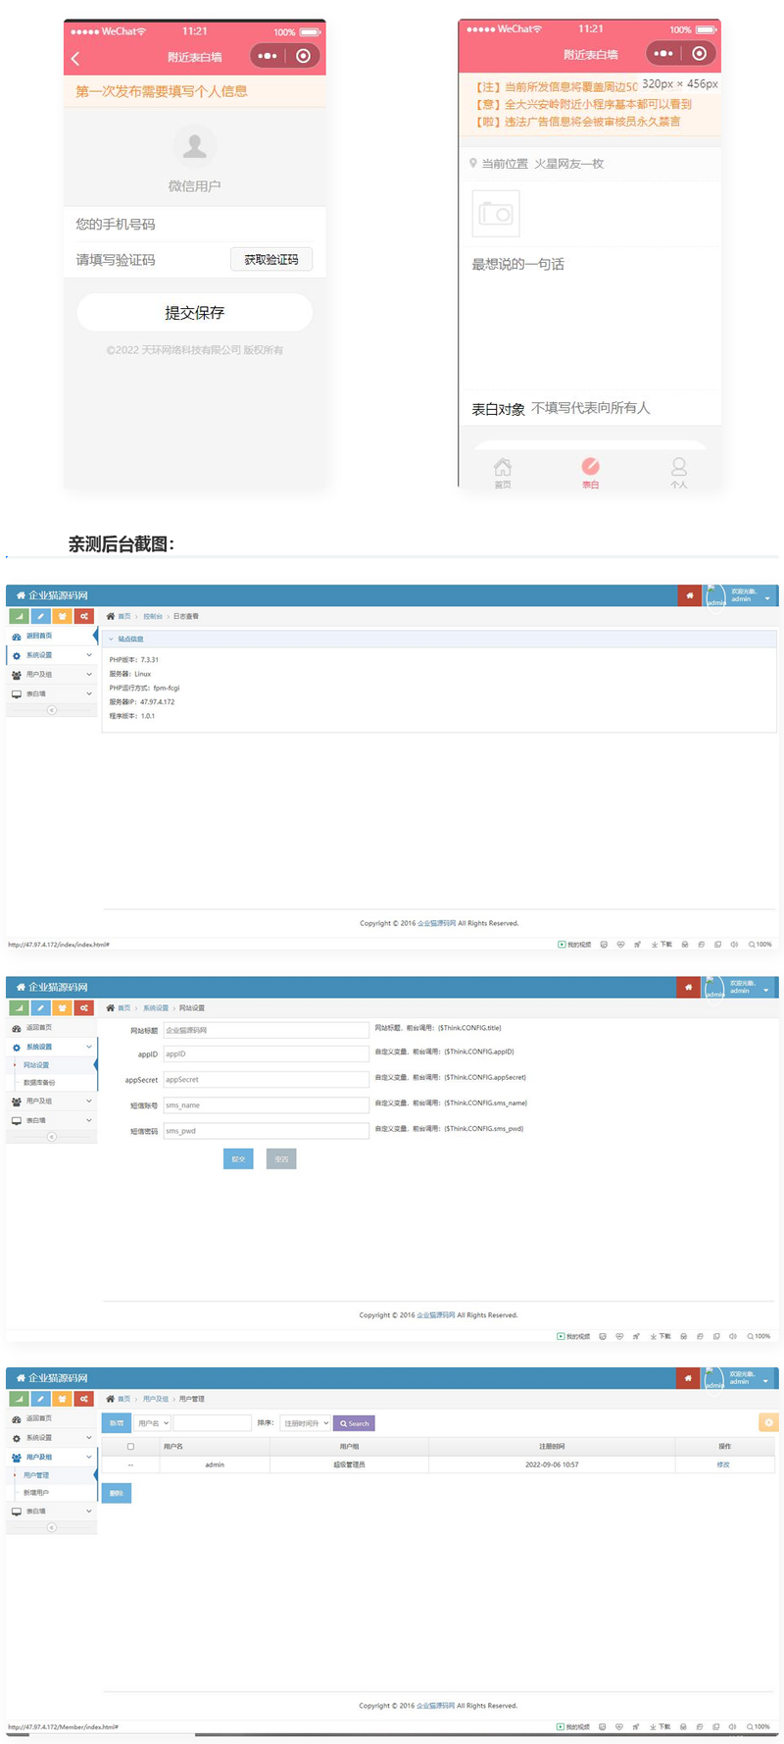
Task: Click the 修改 link in admin row
Action: click(x=723, y=1464)
